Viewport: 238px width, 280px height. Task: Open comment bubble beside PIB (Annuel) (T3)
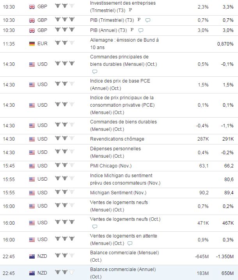click(141, 30)
